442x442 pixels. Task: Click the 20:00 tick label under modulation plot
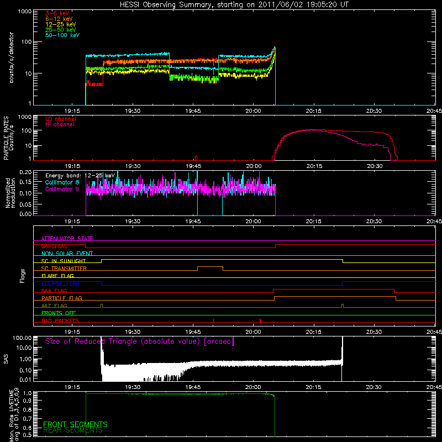pos(253,222)
